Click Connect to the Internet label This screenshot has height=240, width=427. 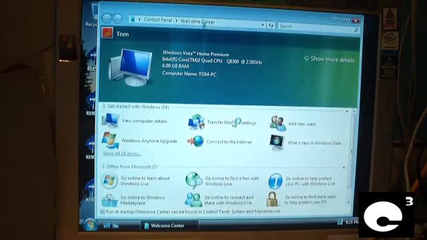point(229,142)
